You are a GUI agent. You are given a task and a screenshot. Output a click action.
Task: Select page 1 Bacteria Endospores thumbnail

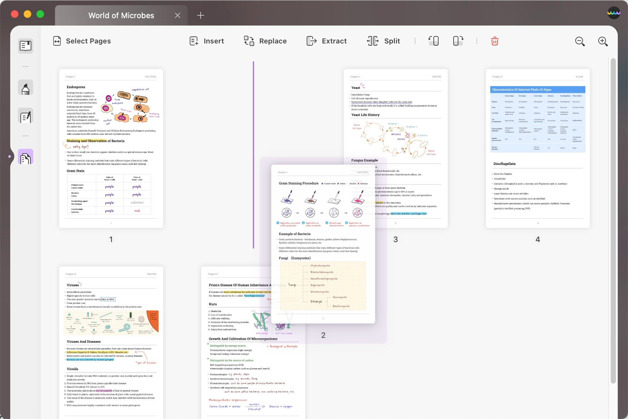click(x=111, y=149)
